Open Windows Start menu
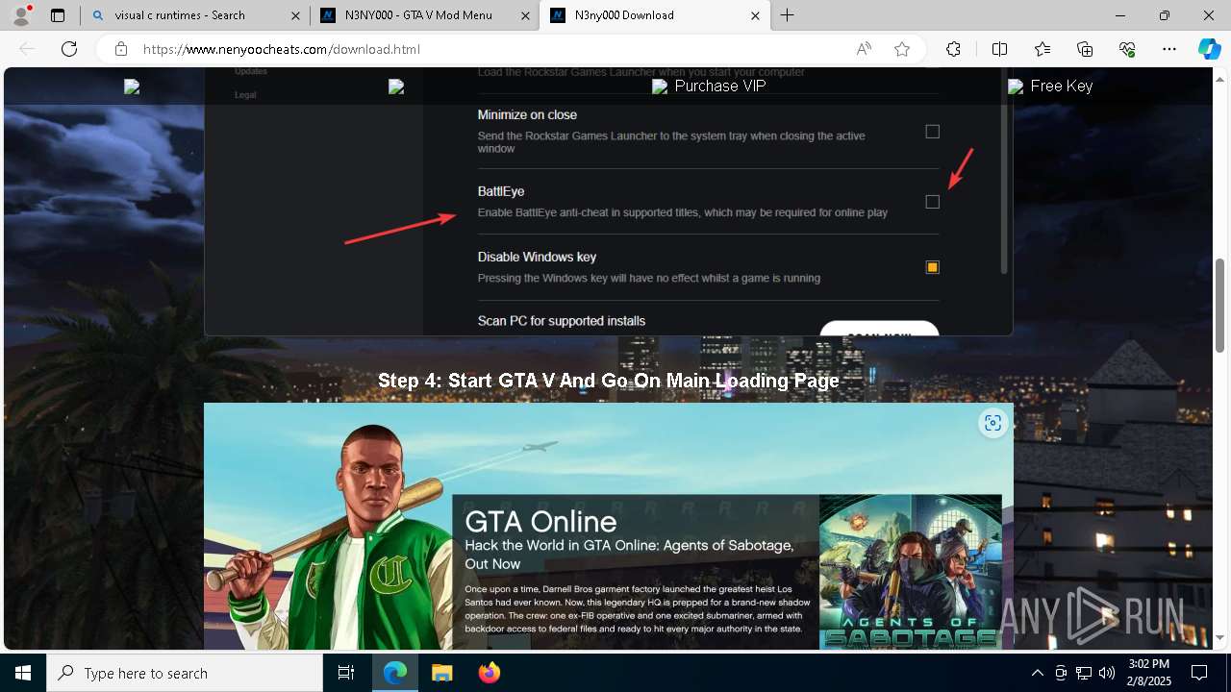1231x692 pixels. [23, 673]
